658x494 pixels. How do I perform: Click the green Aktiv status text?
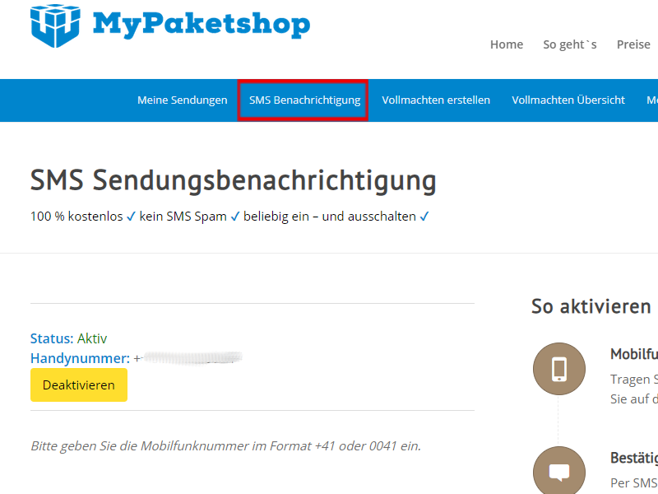tap(92, 338)
